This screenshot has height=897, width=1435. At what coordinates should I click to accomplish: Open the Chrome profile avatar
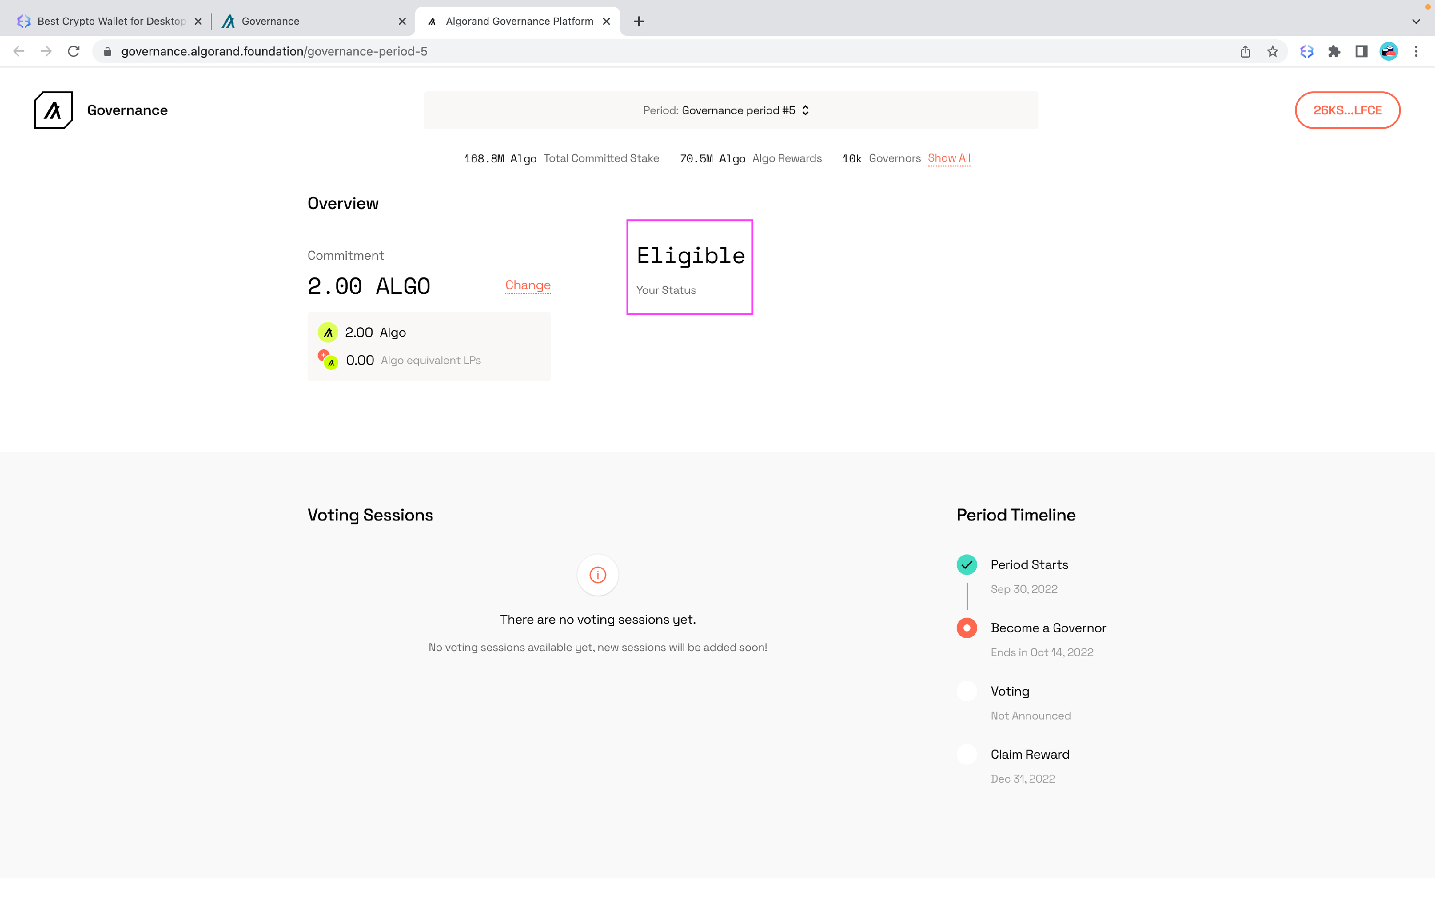click(x=1389, y=52)
